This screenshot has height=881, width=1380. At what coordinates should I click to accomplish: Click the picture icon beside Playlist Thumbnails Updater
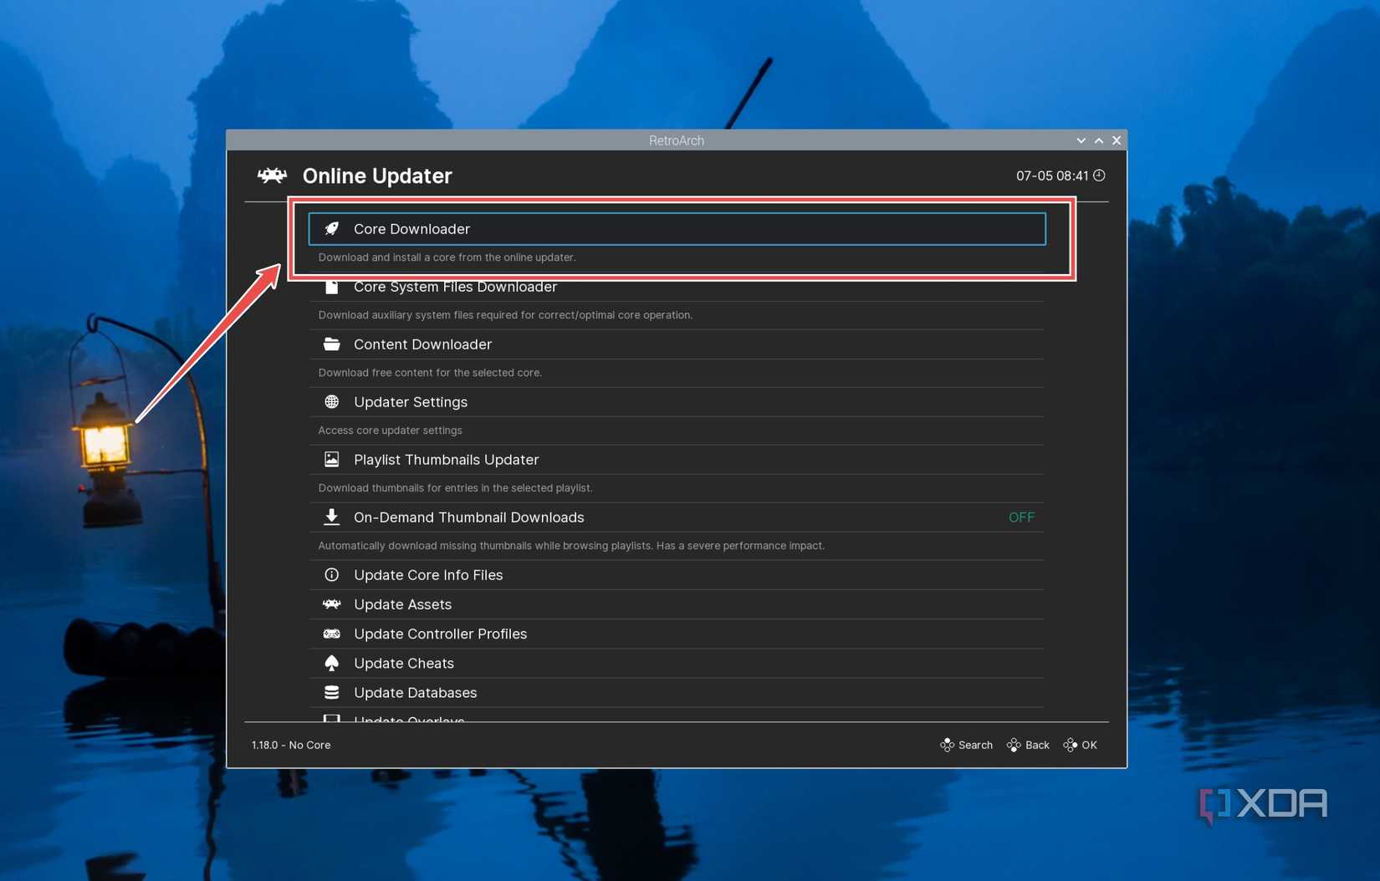pyautogui.click(x=331, y=459)
